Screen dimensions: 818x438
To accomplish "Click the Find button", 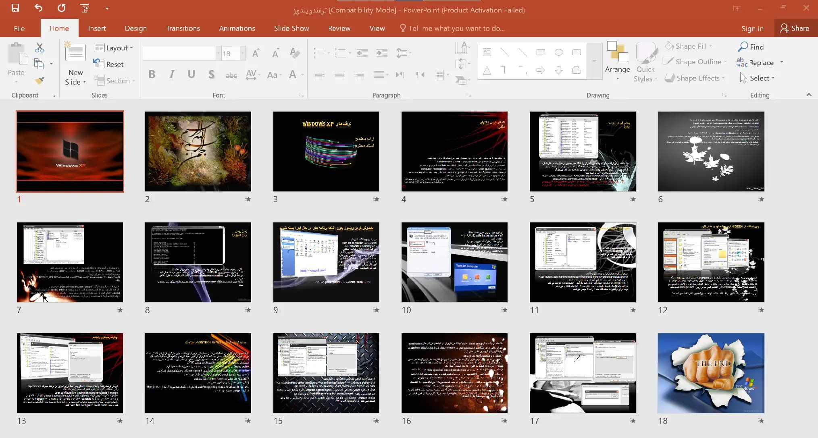I will tap(750, 47).
